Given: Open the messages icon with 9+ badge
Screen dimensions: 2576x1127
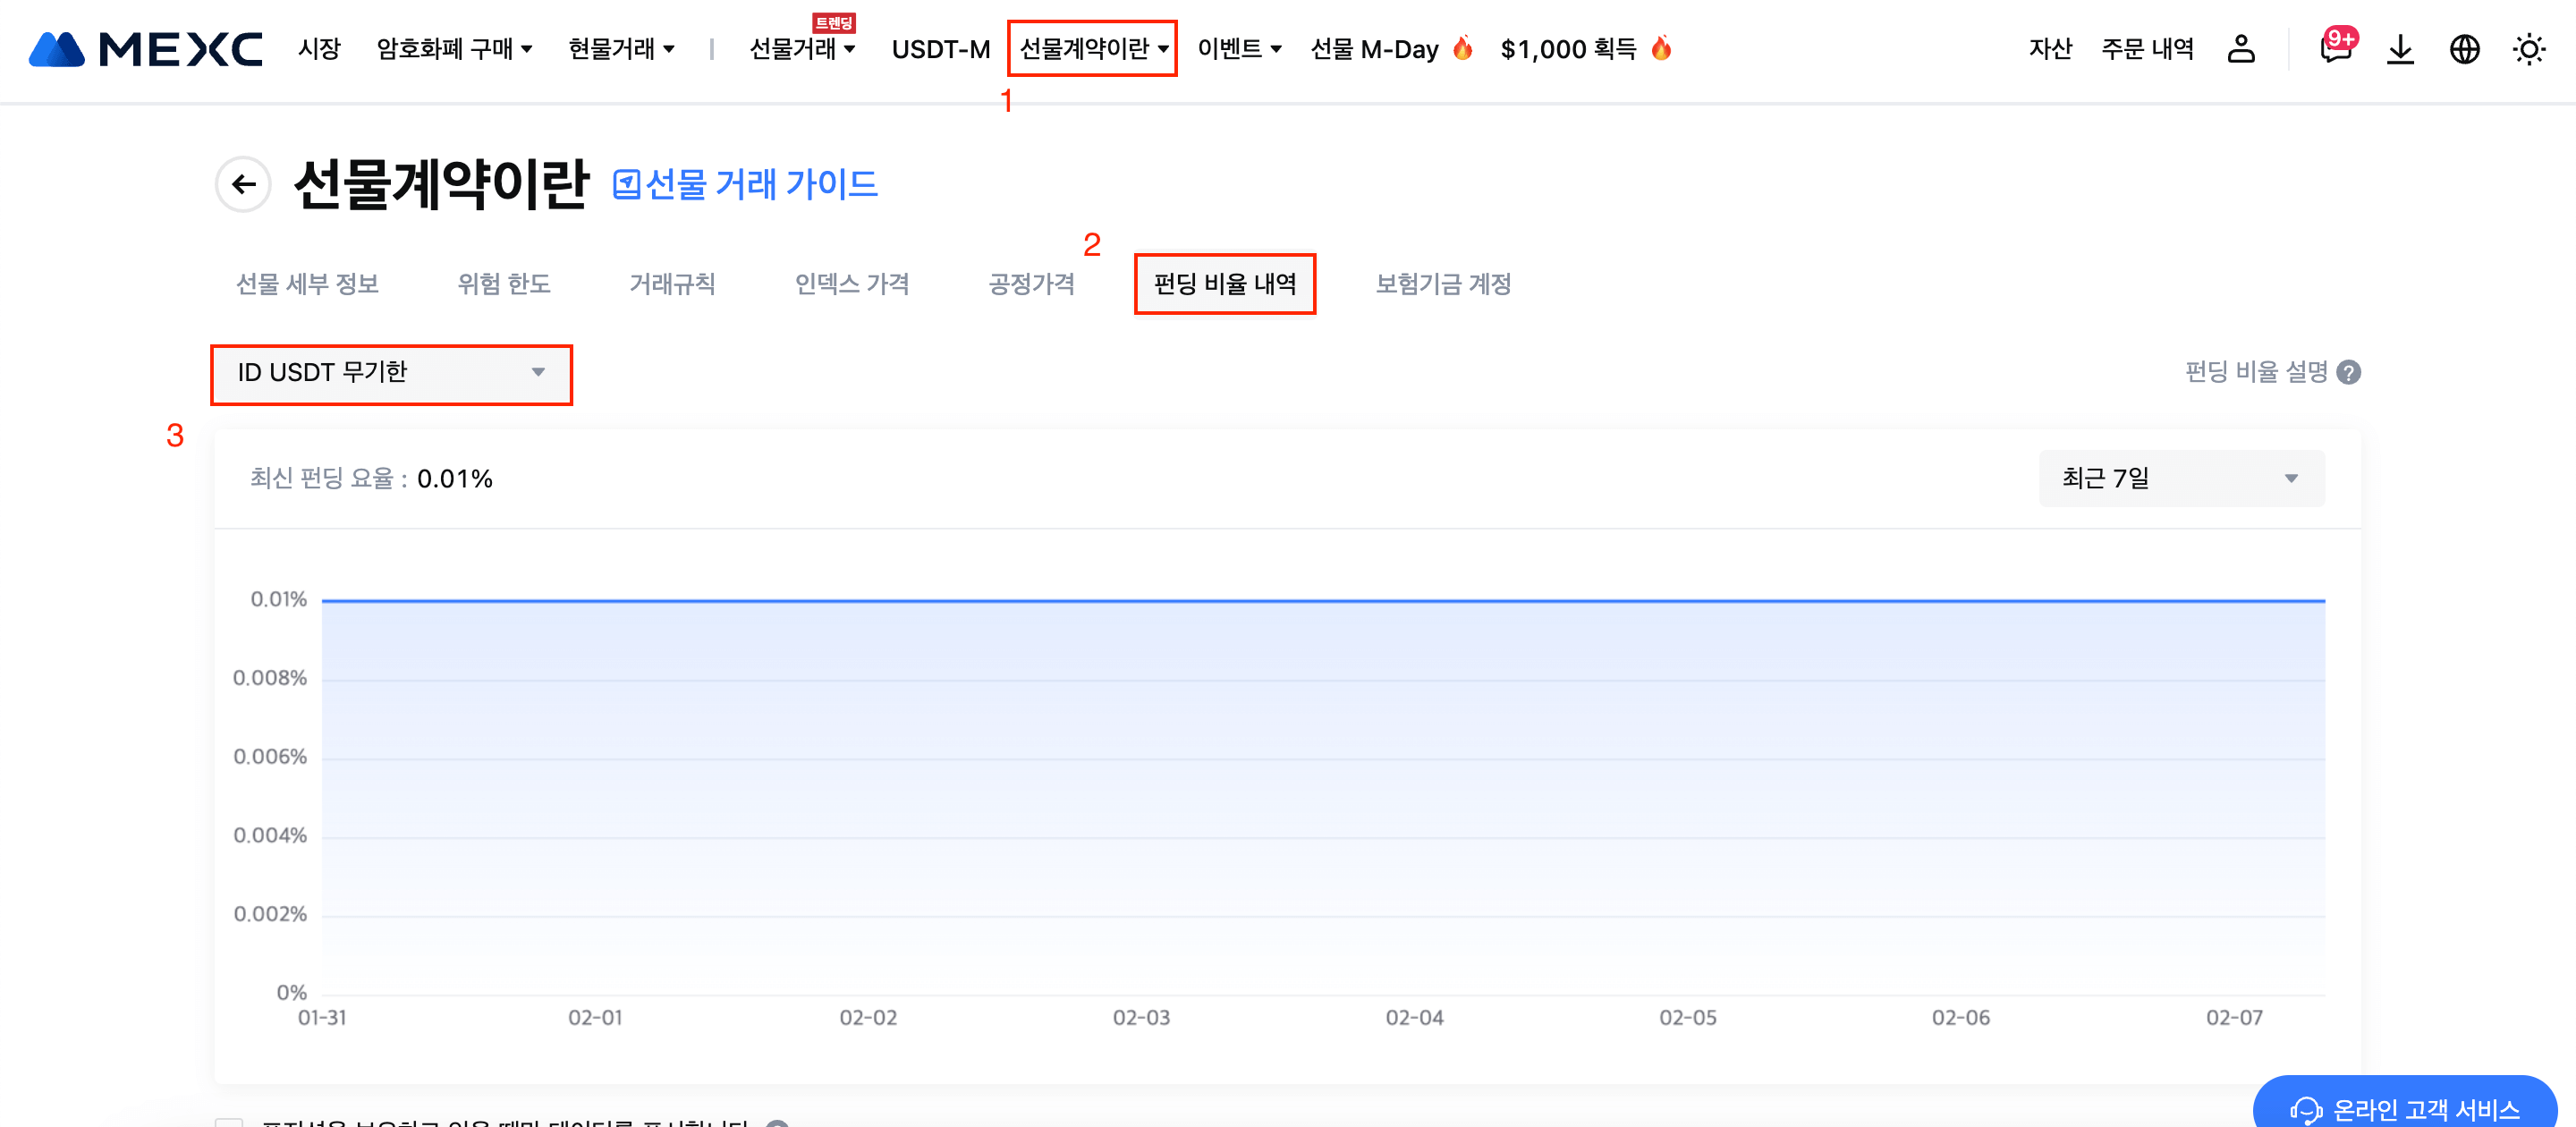Looking at the screenshot, I should (2335, 48).
